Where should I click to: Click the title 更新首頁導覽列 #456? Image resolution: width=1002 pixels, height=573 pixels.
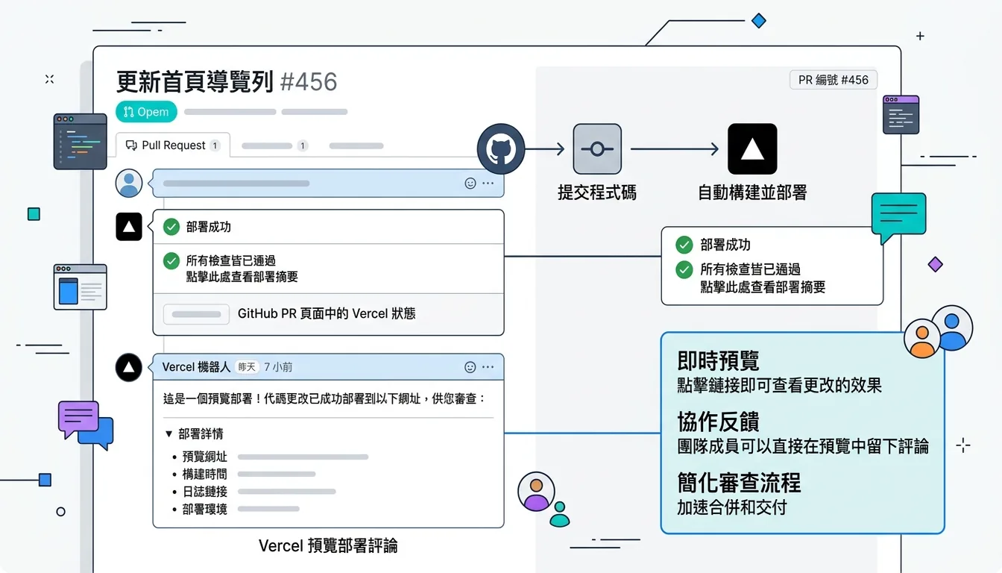pos(227,81)
